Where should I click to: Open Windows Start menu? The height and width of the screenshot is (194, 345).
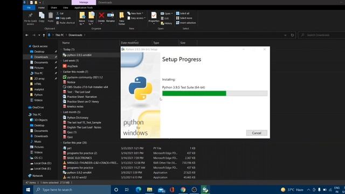click(x=28, y=190)
